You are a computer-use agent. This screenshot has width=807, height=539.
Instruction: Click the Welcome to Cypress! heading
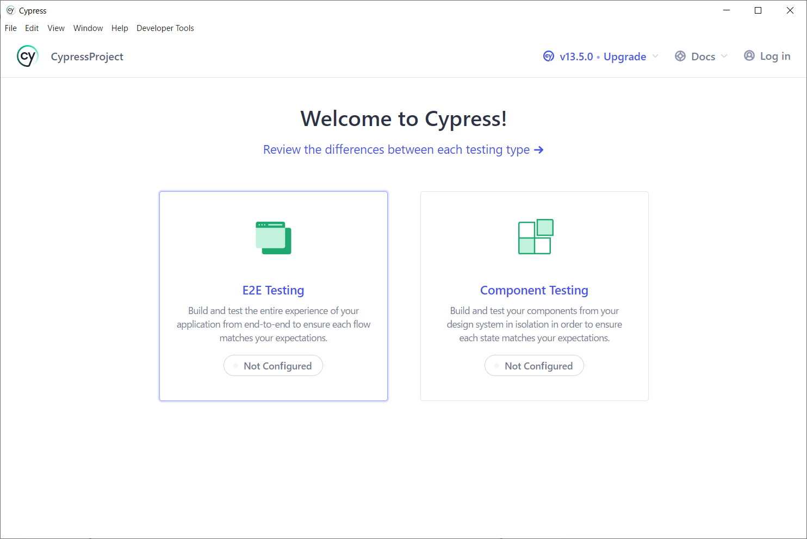403,119
